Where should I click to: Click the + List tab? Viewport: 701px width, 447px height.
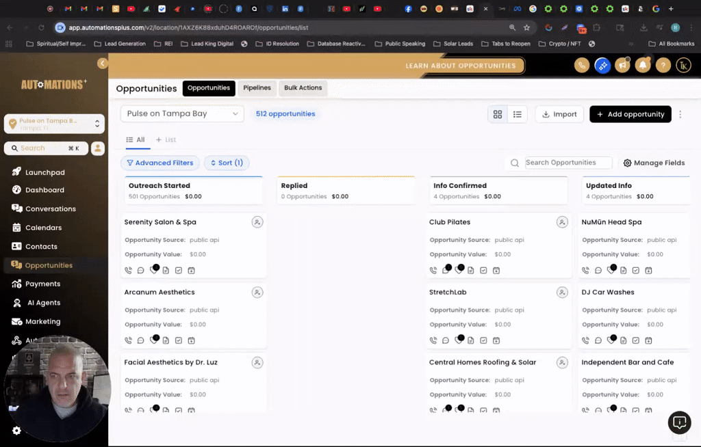(x=166, y=139)
